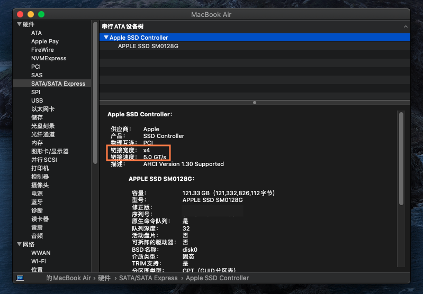Screen dimensions: 423x294
Task: Select the USB sidebar entry
Action: [37, 100]
